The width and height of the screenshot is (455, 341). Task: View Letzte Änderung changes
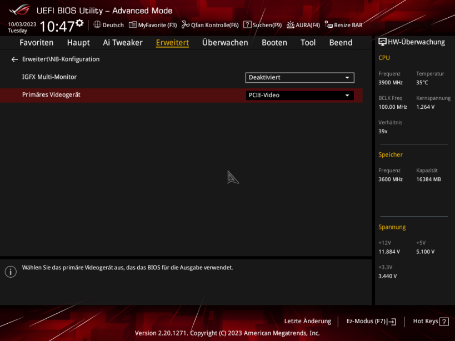[307, 321]
